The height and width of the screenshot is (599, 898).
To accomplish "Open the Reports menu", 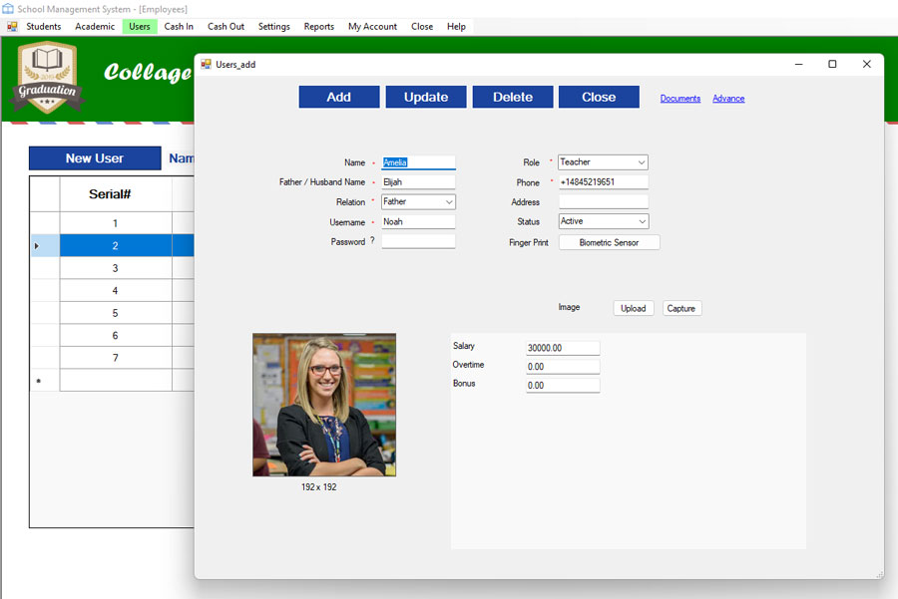I will tap(319, 27).
